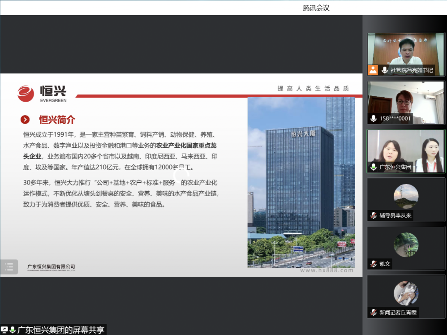Click the muted mic icon for 辅导员李从来
The height and width of the screenshot is (335, 447).
[x=373, y=215]
